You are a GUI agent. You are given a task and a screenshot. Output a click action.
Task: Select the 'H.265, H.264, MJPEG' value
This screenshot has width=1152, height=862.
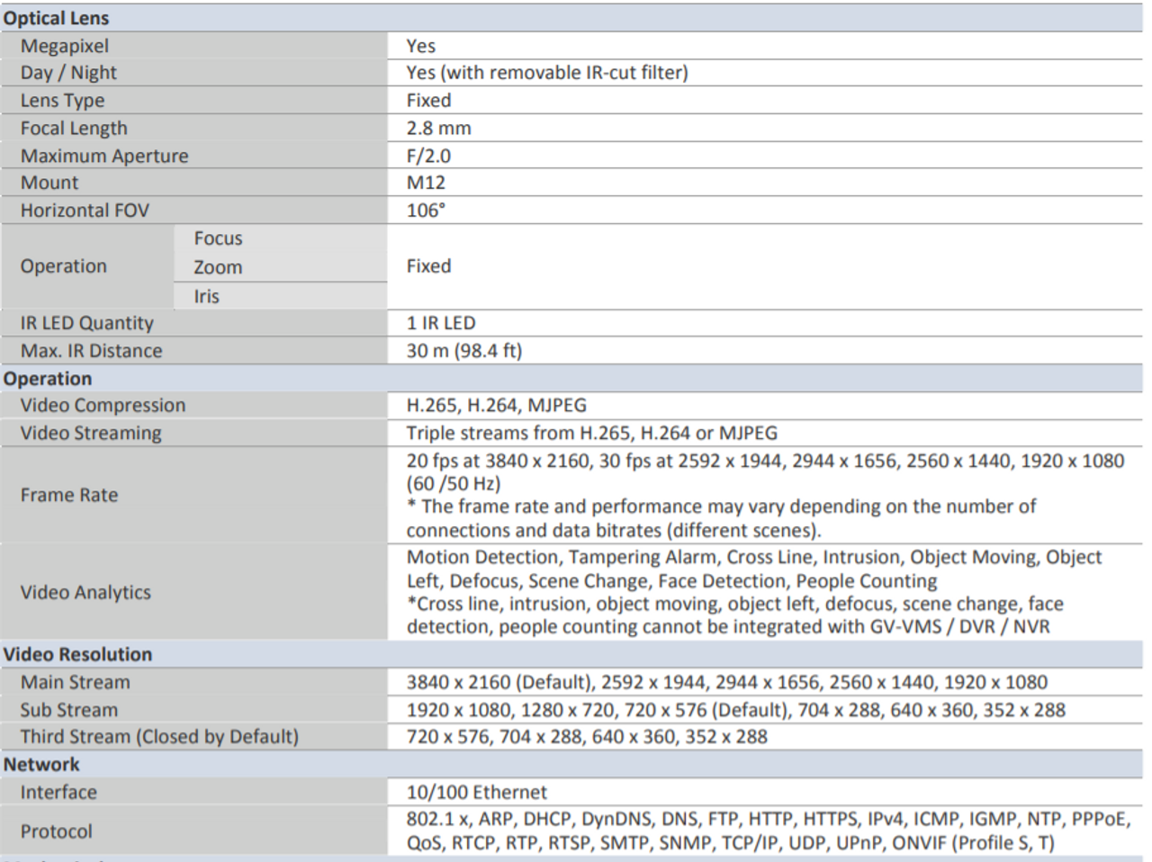click(496, 406)
